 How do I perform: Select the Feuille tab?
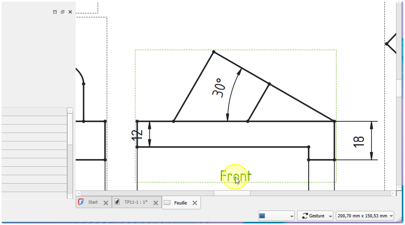click(x=180, y=203)
